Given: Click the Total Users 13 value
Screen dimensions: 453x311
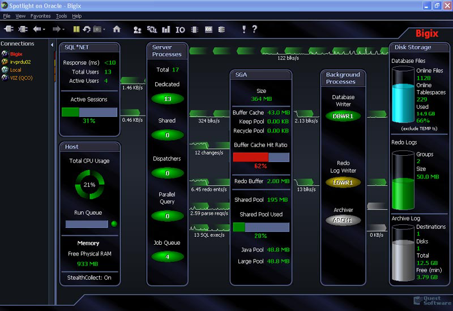Looking at the screenshot, I should 108,72.
